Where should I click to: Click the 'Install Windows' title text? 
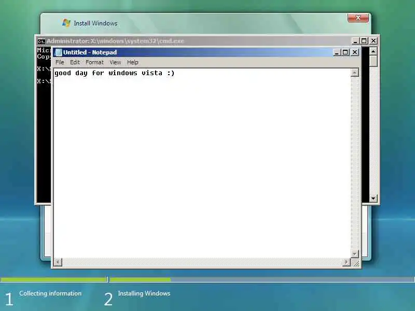[x=95, y=23]
